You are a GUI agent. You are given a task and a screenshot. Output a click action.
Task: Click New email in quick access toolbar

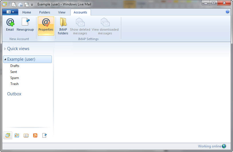point(14,4)
